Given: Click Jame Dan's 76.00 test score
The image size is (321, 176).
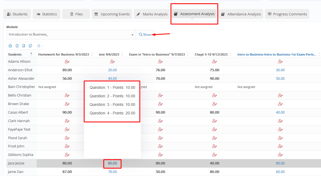Looking at the screenshot, I should pos(112,172).
